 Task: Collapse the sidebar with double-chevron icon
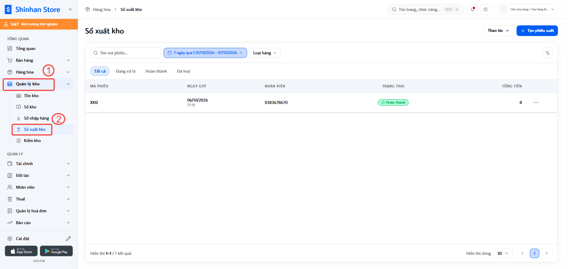[70, 9]
